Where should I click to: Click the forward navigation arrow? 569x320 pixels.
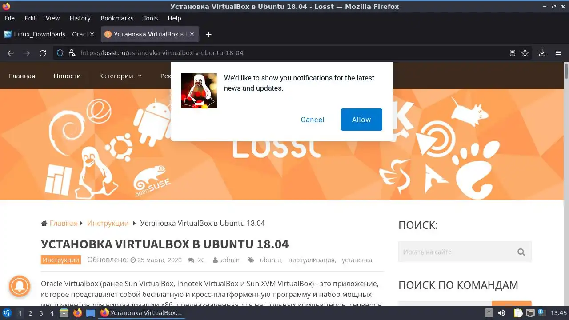(x=27, y=53)
